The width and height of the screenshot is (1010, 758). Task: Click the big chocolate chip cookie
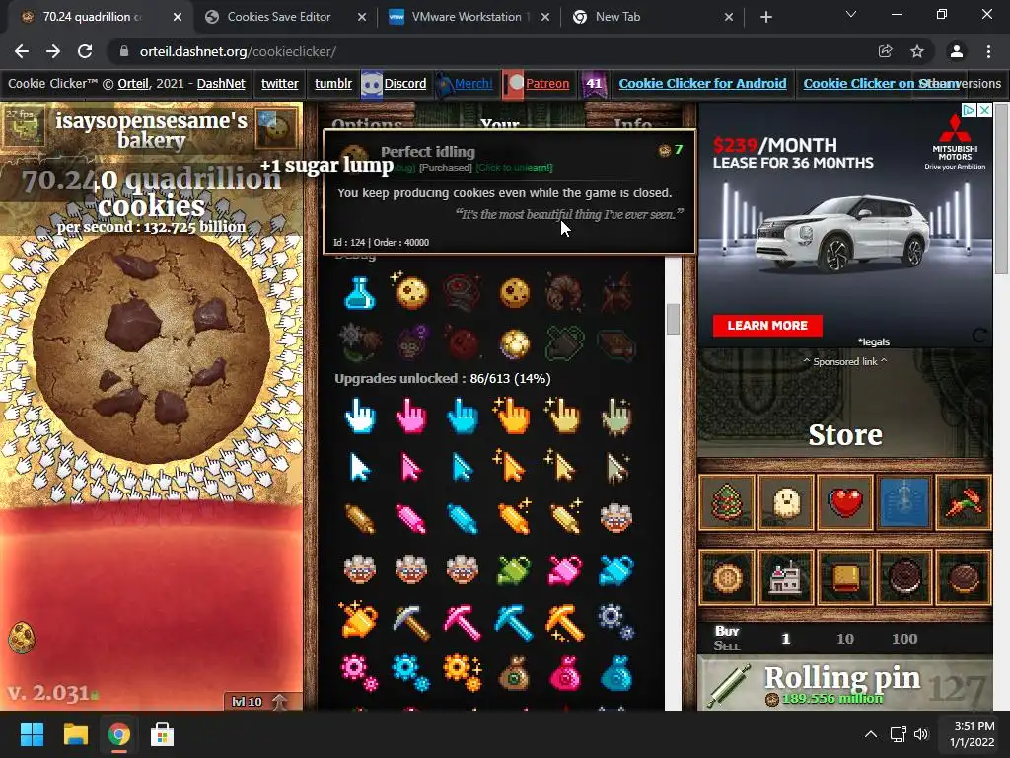(151, 348)
